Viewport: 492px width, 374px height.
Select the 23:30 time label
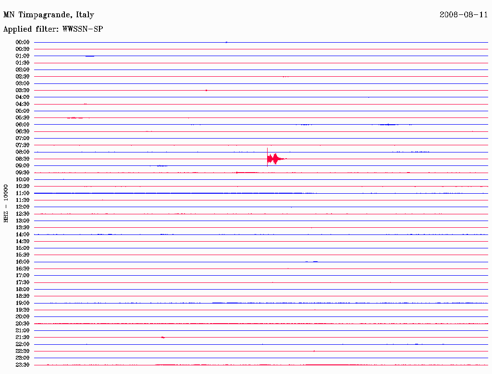coord(23,364)
